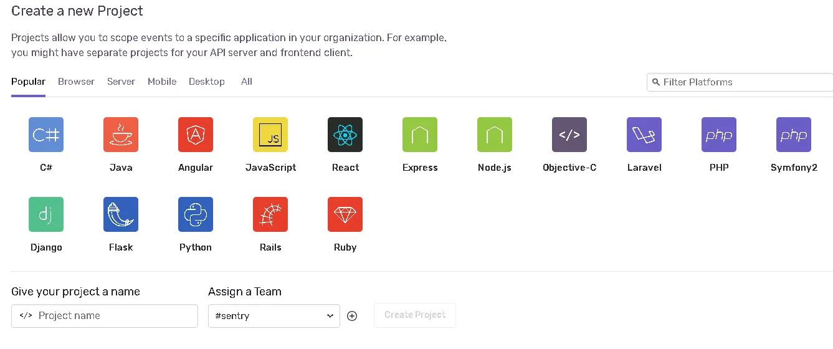Viewport: 833px width, 349px height.
Task: Pick the Angular platform icon
Action: (x=196, y=135)
